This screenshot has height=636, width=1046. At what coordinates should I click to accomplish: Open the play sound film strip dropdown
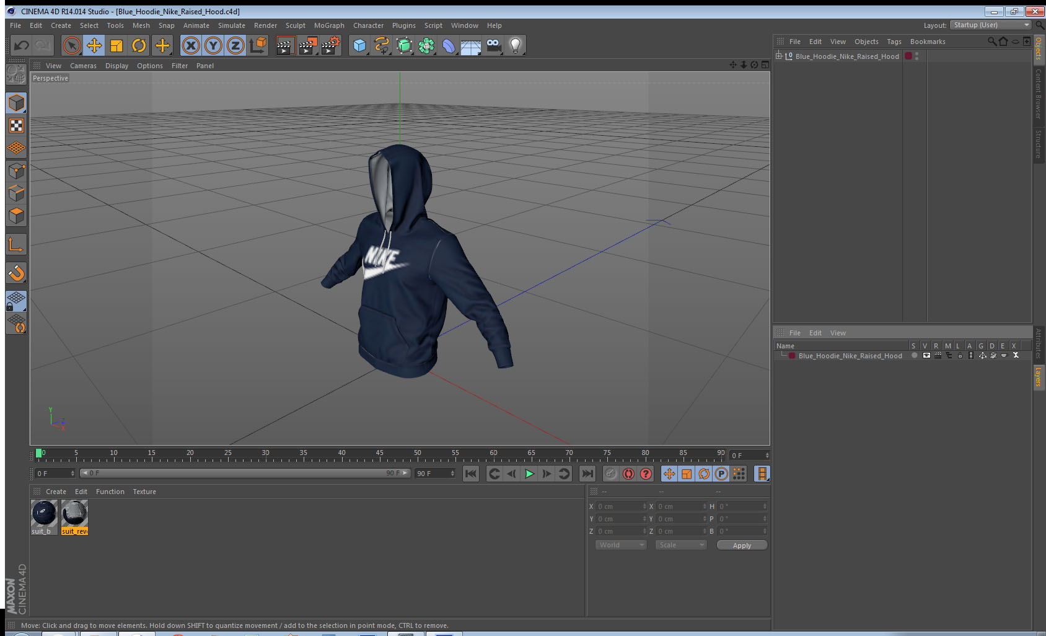coord(762,474)
